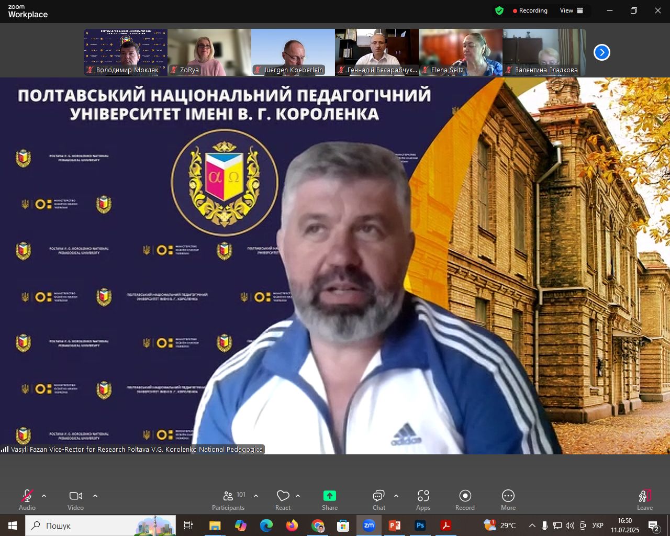This screenshot has height=536, width=670.
Task: Open the notification center
Action: click(654, 526)
